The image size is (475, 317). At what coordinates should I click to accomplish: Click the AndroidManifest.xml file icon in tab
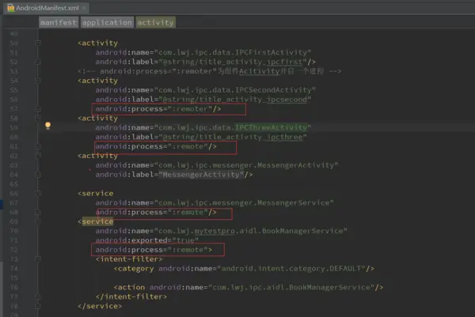[x=10, y=8]
